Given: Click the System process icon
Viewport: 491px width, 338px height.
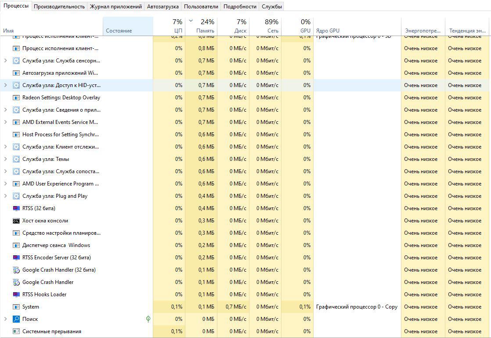Looking at the screenshot, I should point(16,307).
